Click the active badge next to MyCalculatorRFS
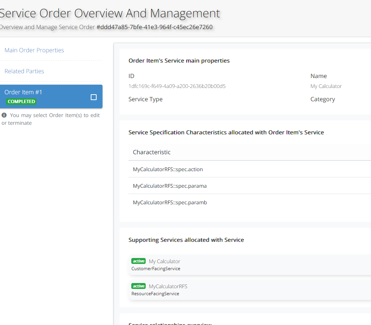The width and height of the screenshot is (371, 325). coord(139,286)
